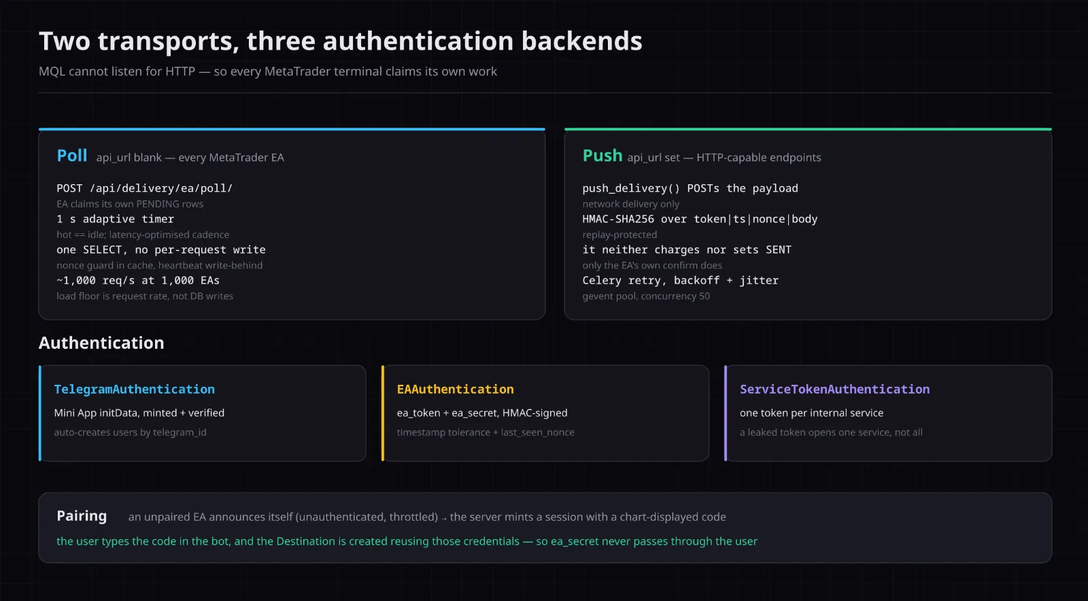Click 'gevent pool, concurrency 50'
This screenshot has width=1088, height=601.
point(646,296)
